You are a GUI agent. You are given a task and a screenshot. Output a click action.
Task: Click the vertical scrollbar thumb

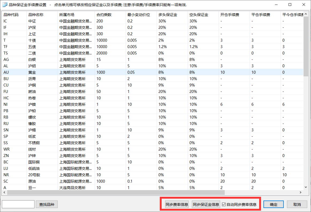coord(306,46)
